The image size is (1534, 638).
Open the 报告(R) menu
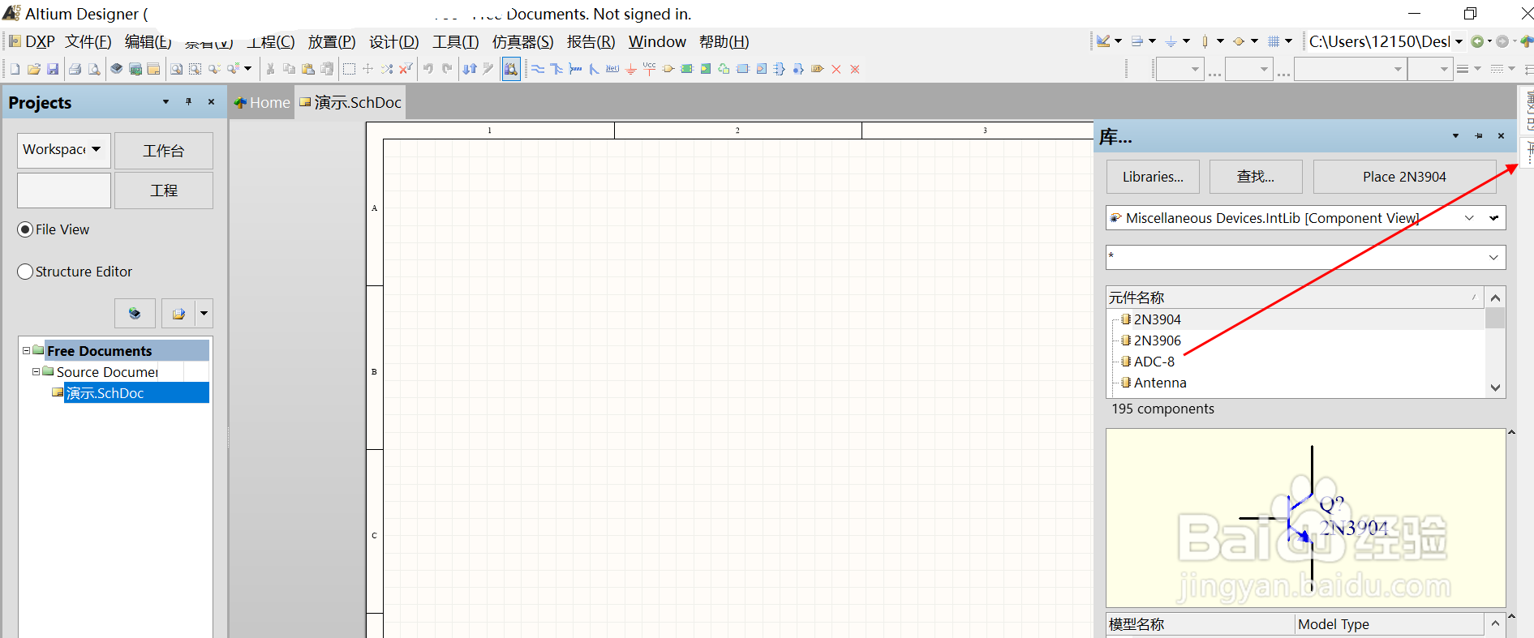[x=591, y=41]
